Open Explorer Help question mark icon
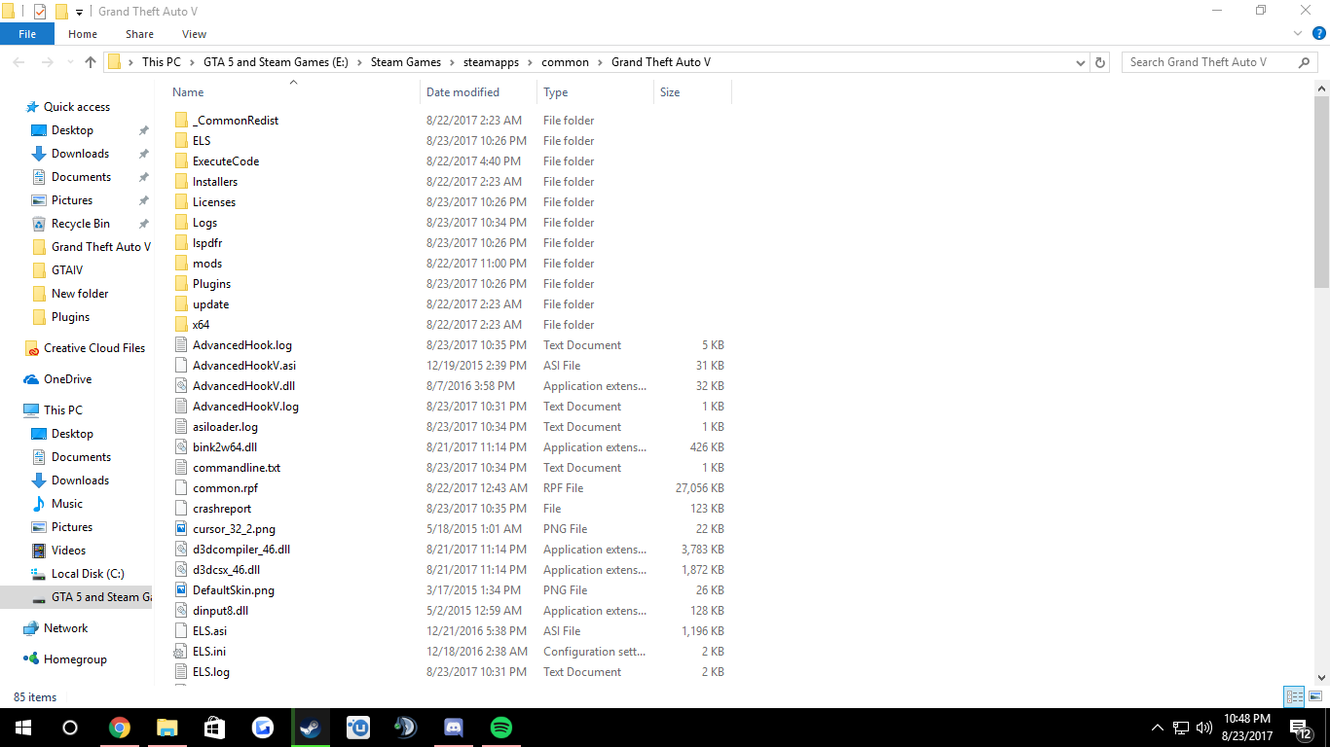 coord(1317,34)
